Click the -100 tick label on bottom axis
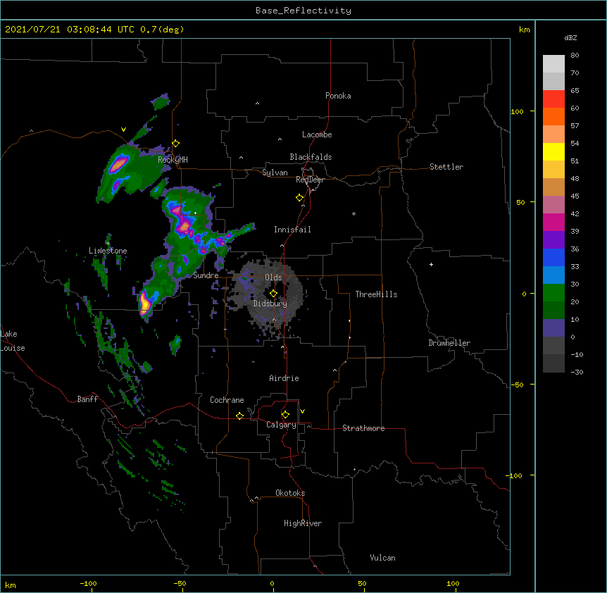Screen dimensions: 607x593 pyautogui.click(x=88, y=583)
